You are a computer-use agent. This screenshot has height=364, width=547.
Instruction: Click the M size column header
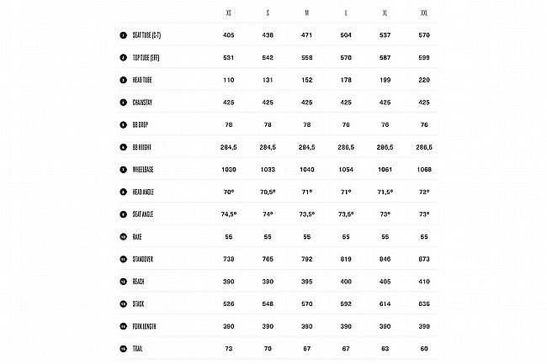tap(306, 14)
